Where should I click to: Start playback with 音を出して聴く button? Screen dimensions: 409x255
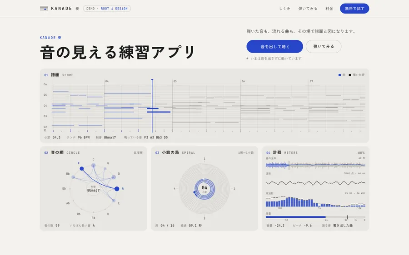[x=274, y=46]
